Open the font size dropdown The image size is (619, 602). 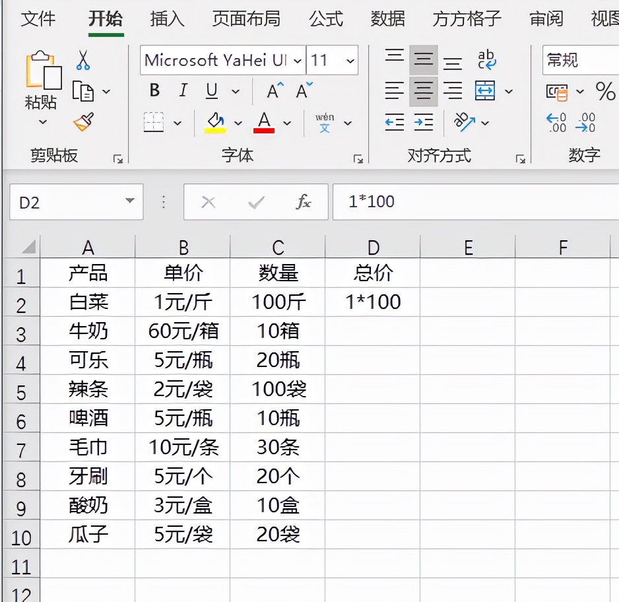(350, 60)
